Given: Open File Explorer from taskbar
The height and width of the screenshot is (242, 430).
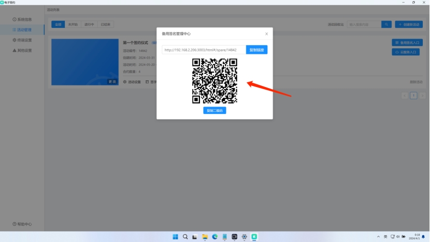Looking at the screenshot, I should tap(205, 236).
